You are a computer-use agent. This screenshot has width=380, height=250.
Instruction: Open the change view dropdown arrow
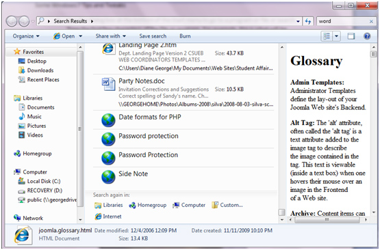click(x=336, y=36)
